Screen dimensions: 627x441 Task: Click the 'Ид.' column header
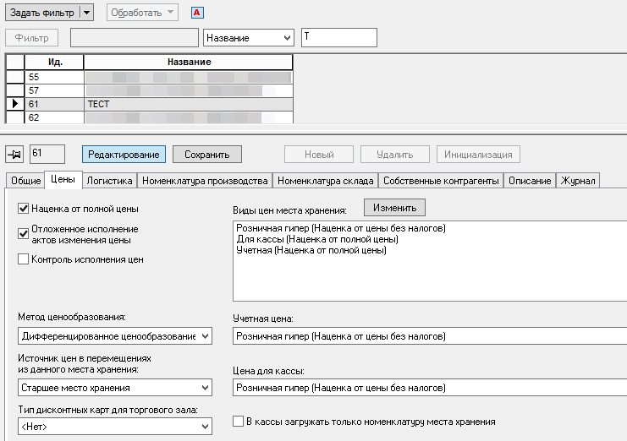coord(54,63)
